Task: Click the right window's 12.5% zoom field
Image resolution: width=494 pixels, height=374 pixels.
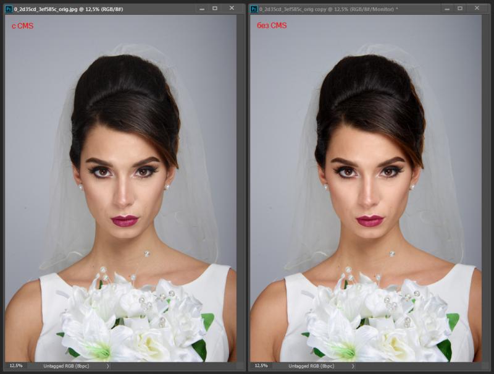Action: click(x=261, y=366)
